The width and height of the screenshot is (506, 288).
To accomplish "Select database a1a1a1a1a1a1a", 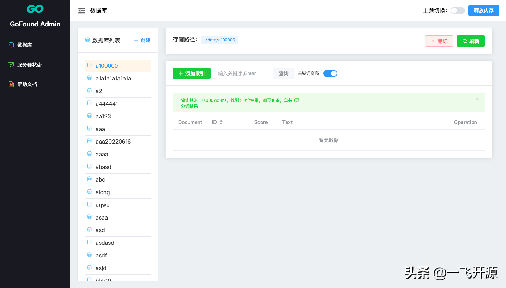I will click(x=118, y=78).
